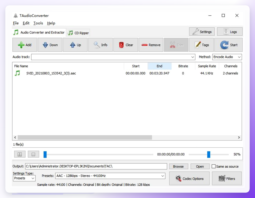
Task: Open file Info with the magnifier button
Action: tap(100, 45)
